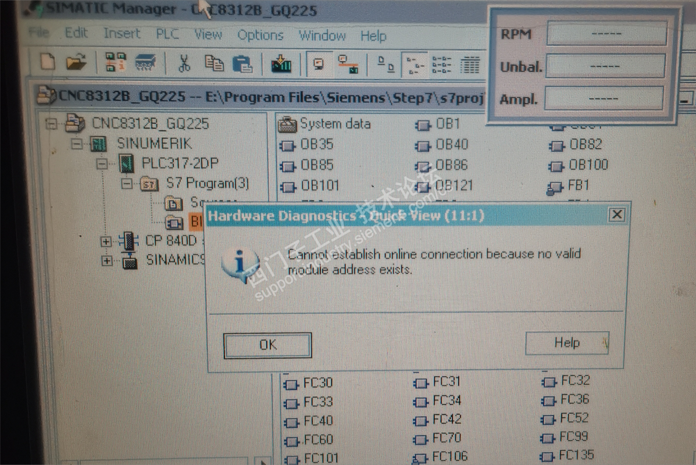Image resolution: width=696 pixels, height=465 pixels.
Task: Expand the CP 840D tree node
Action: pos(106,241)
